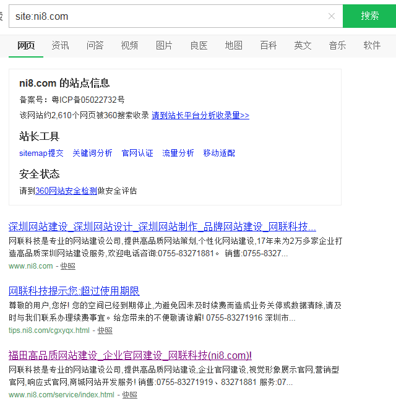
Task: Click the 官网认证 link
Action: pos(137,153)
